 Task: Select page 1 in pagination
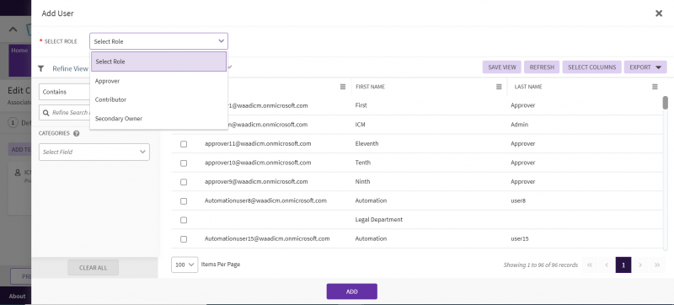tap(623, 265)
